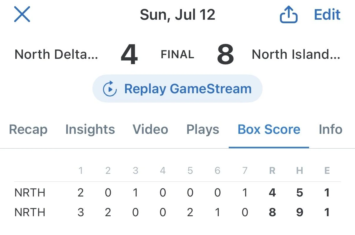Select the Plays tab
355x235 pixels.
pyautogui.click(x=203, y=129)
